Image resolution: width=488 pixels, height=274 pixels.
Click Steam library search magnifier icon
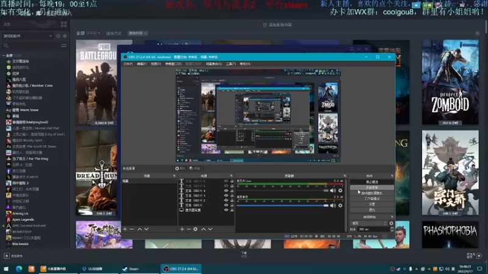pyautogui.click(x=6, y=46)
